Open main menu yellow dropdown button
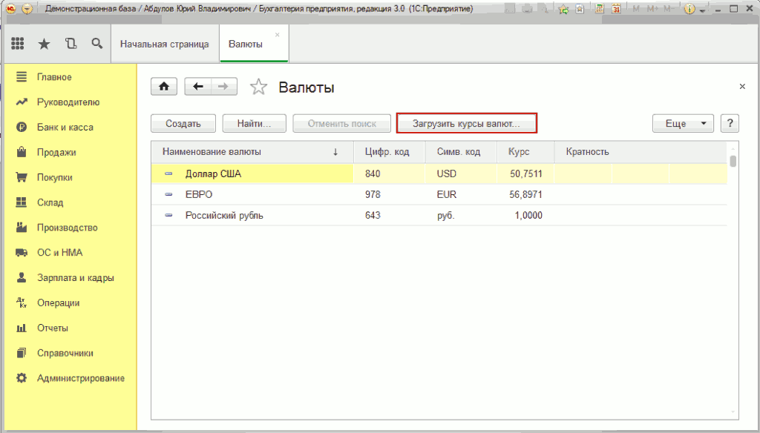This screenshot has height=433, width=760. [27, 9]
